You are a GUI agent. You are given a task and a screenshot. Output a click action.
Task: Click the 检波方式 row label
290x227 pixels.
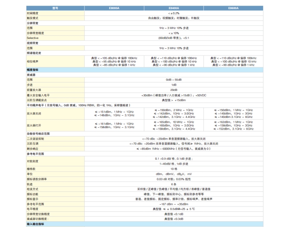[32, 189]
